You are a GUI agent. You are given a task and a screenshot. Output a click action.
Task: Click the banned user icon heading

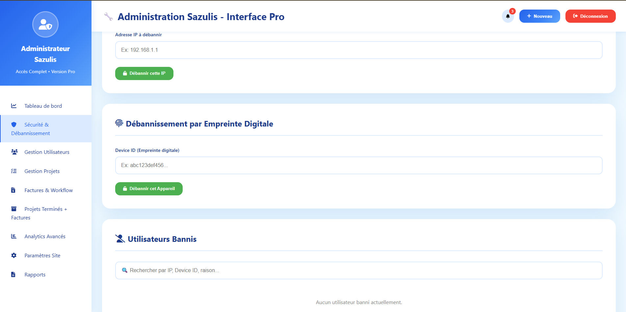click(x=120, y=239)
